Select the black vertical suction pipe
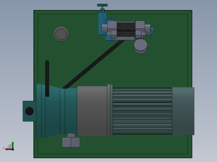 (47, 79)
